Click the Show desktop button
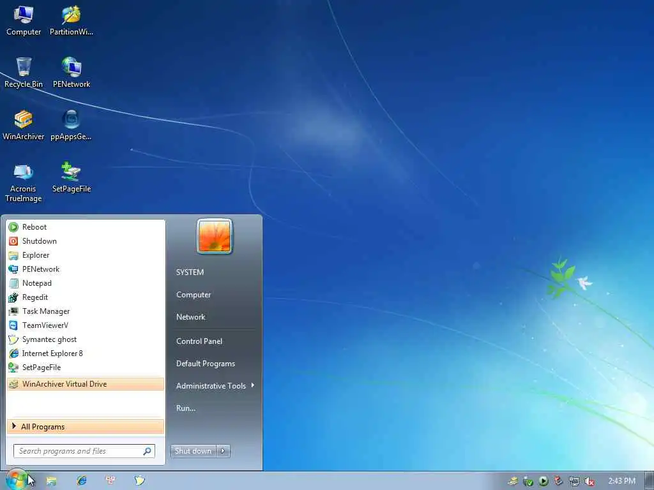 tap(650, 481)
